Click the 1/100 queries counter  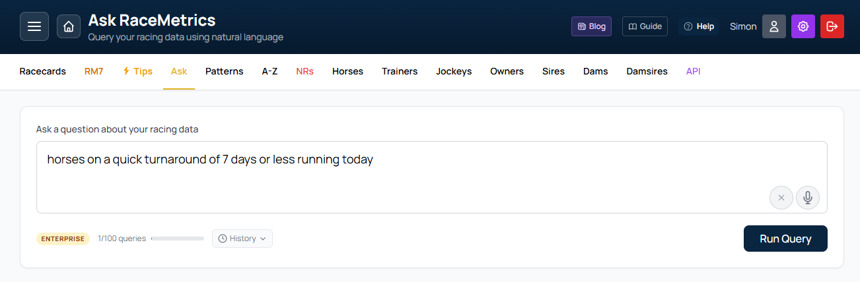tap(122, 239)
